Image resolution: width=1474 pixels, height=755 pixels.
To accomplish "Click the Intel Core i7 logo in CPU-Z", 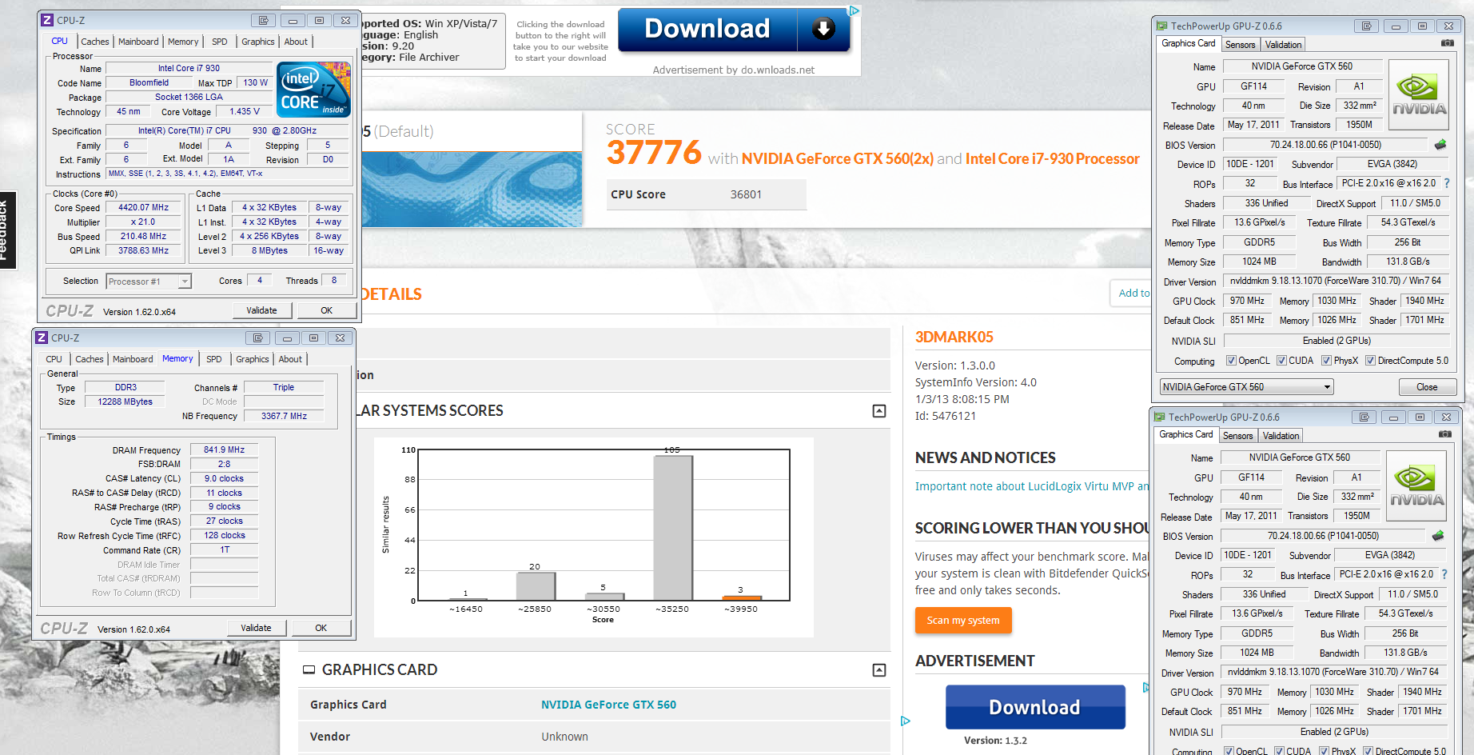I will [x=313, y=90].
